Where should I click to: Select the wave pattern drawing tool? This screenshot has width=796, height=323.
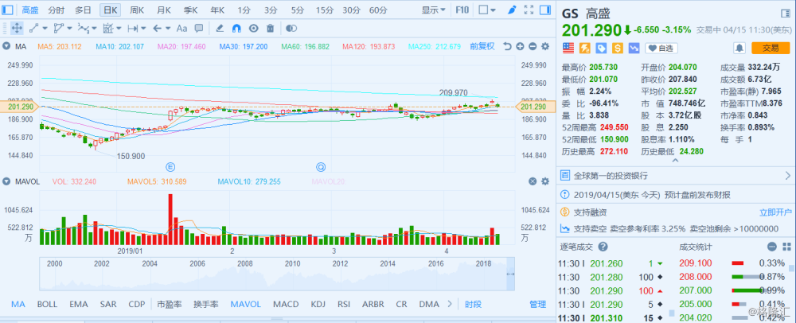coord(84,29)
